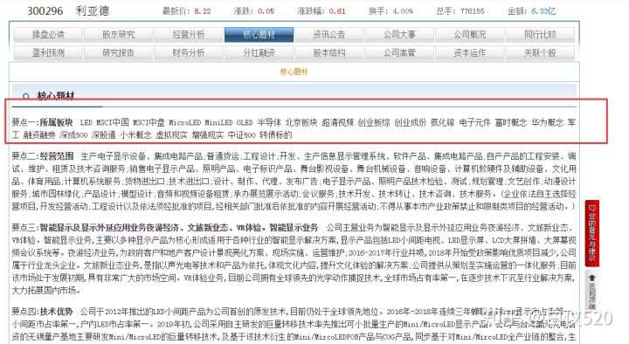Click the 创业成份 sector tag
The width and height of the screenshot is (629, 344).
(410, 122)
